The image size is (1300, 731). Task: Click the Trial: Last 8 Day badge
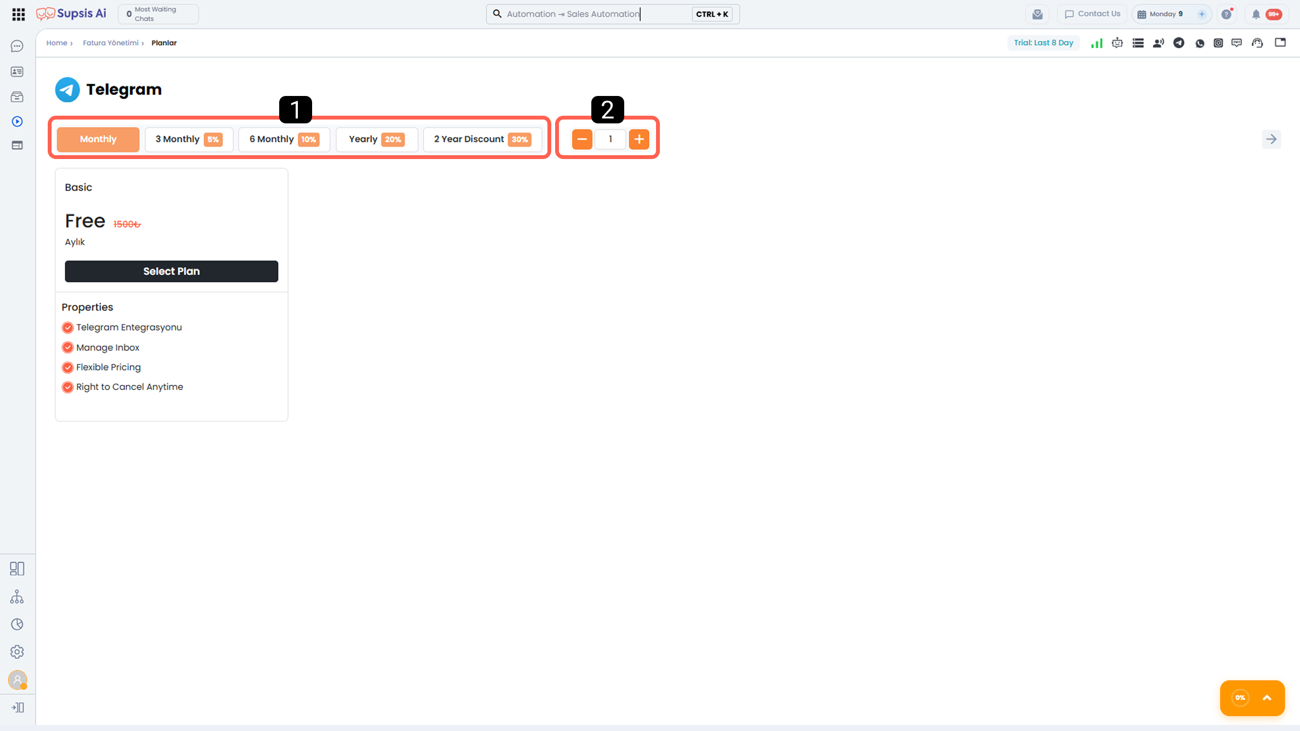coord(1043,43)
